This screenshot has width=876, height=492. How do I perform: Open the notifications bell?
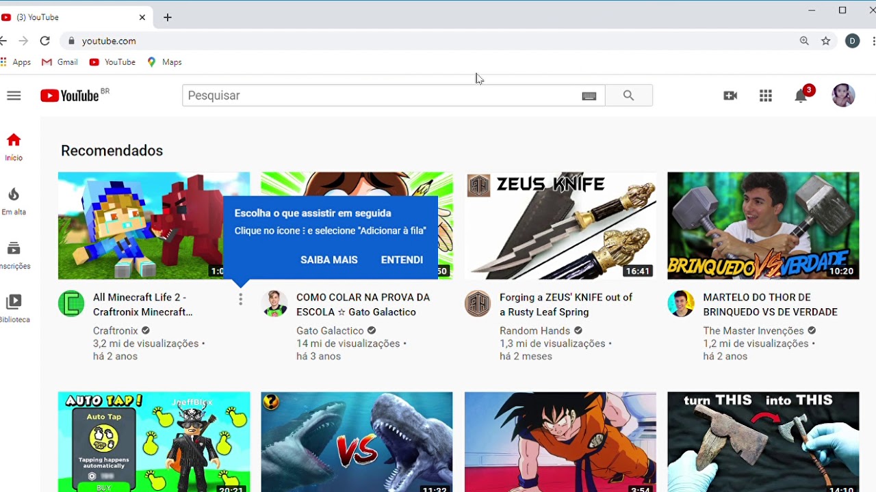801,96
